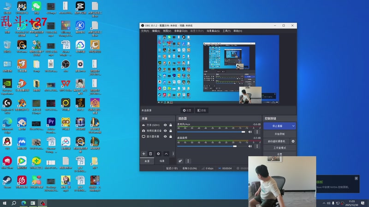The width and height of the screenshot is (369, 207).
Task: Open the 编辑(E) menu in OBS
Action: click(x=156, y=31)
